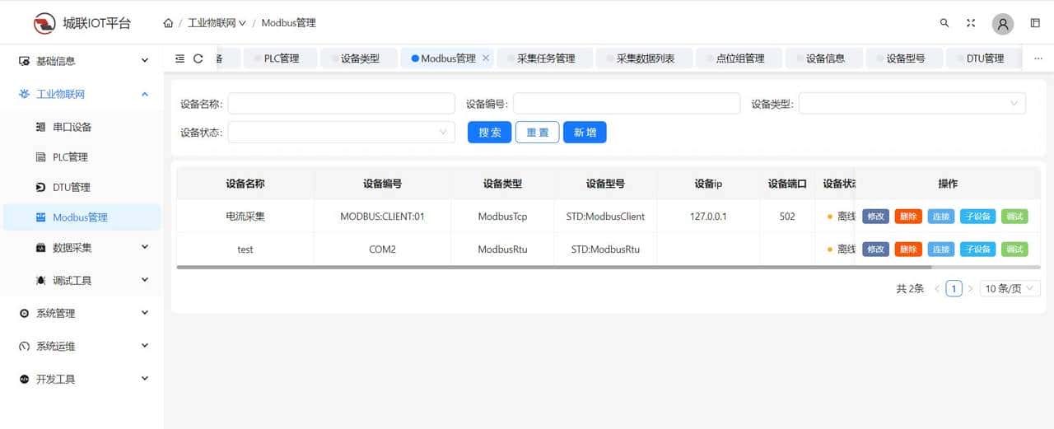Switch to the 设备型号 tab
The width and height of the screenshot is (1054, 429).
[905, 58]
